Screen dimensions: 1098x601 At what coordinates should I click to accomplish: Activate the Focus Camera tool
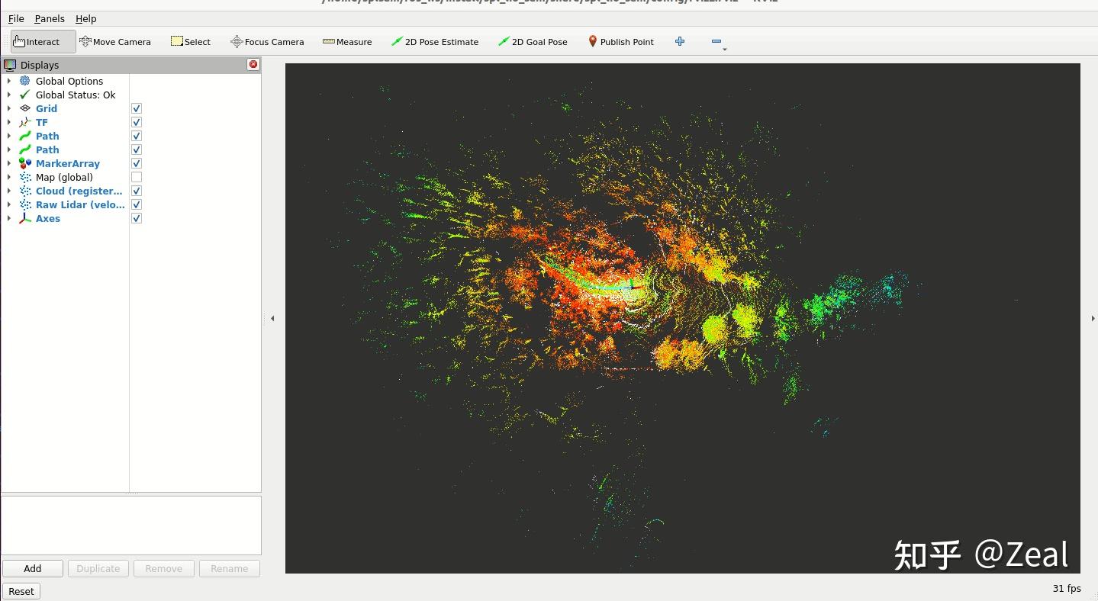pos(267,42)
